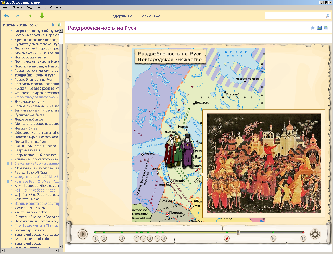
Task: Click the Псков city label on map
Action: [x=178, y=181]
